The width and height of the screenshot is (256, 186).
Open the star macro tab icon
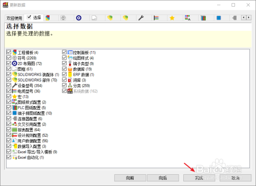pos(172,18)
